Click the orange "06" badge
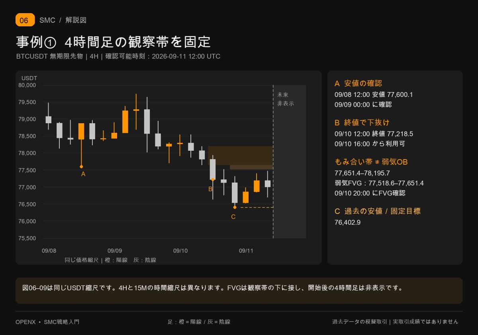This screenshot has width=478, height=335. point(25,20)
